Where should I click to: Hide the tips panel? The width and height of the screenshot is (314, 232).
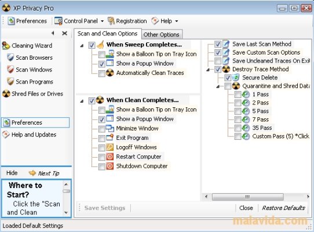pos(12,173)
